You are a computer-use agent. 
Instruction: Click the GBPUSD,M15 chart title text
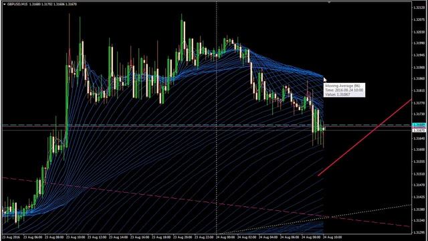tap(17, 5)
